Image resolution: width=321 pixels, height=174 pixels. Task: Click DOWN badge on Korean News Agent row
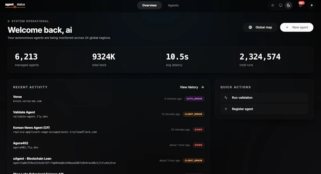pyautogui.click(x=198, y=130)
